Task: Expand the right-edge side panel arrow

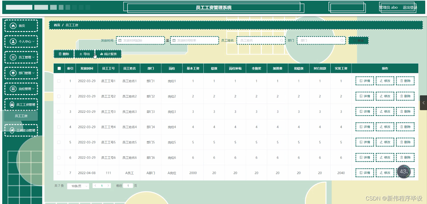Action: coord(423,103)
